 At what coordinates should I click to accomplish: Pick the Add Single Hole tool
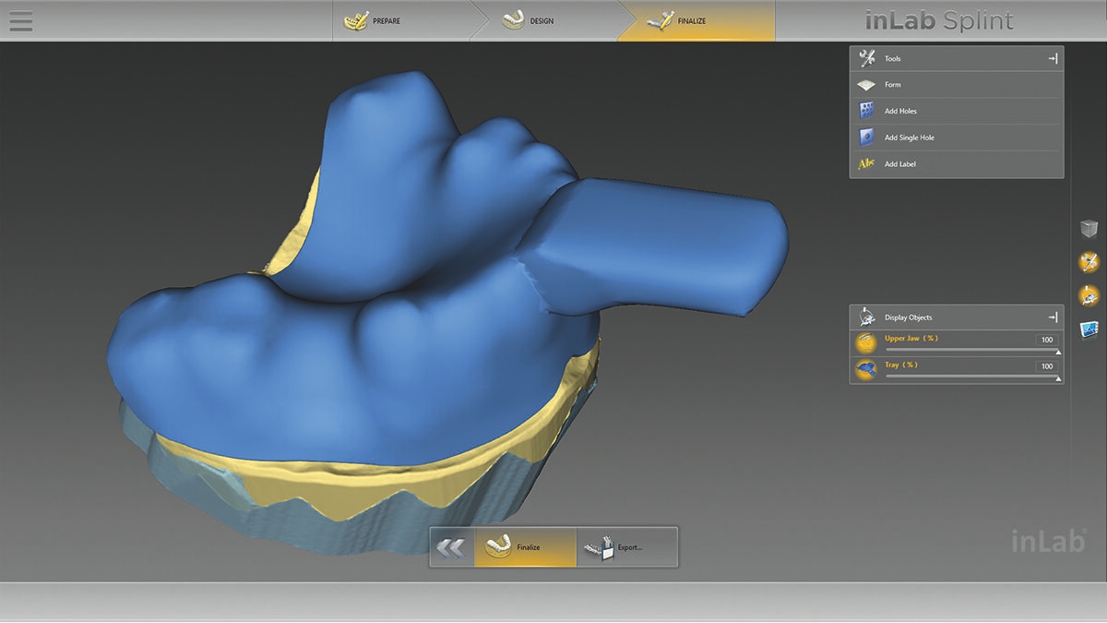tap(957, 138)
